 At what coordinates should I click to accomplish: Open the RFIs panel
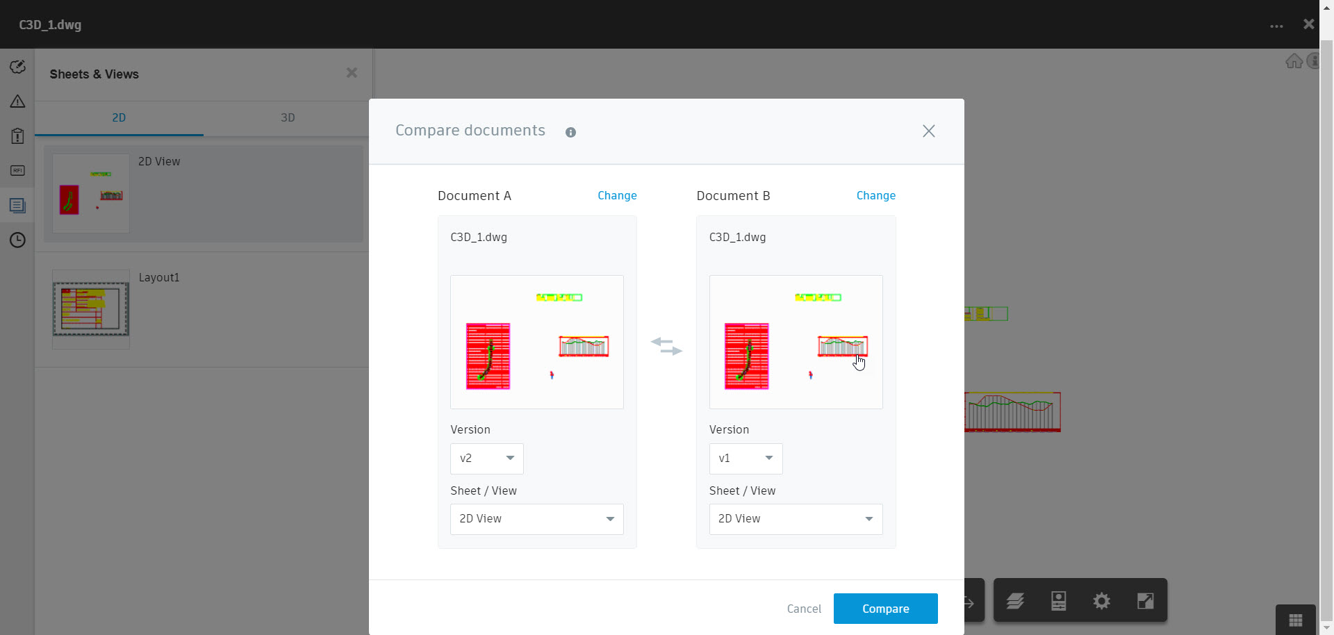[17, 170]
